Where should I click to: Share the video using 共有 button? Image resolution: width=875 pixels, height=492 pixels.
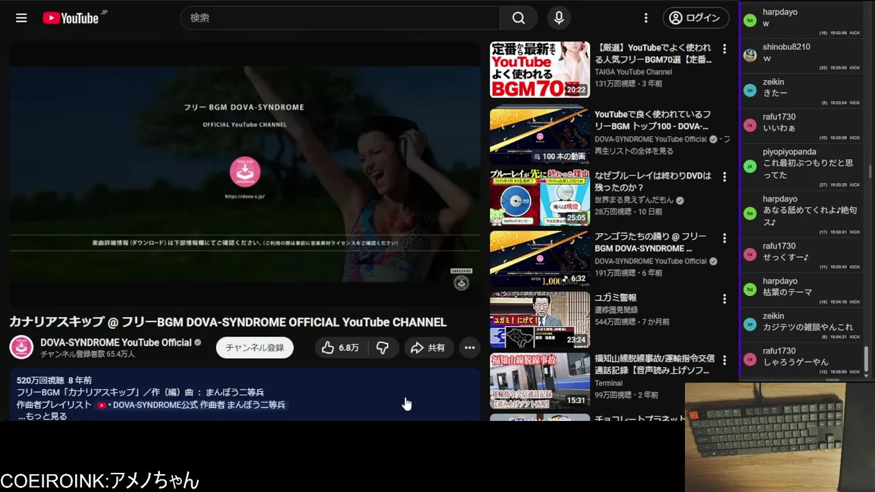[427, 348]
